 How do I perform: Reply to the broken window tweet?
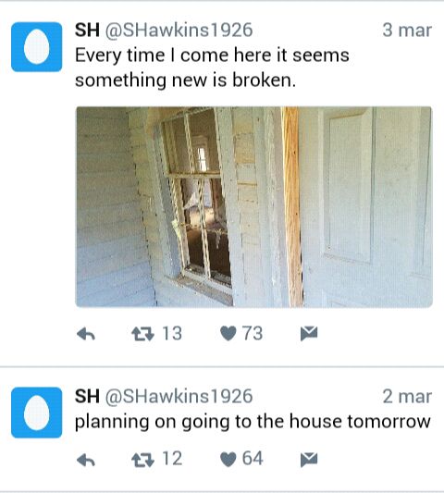[86, 334]
